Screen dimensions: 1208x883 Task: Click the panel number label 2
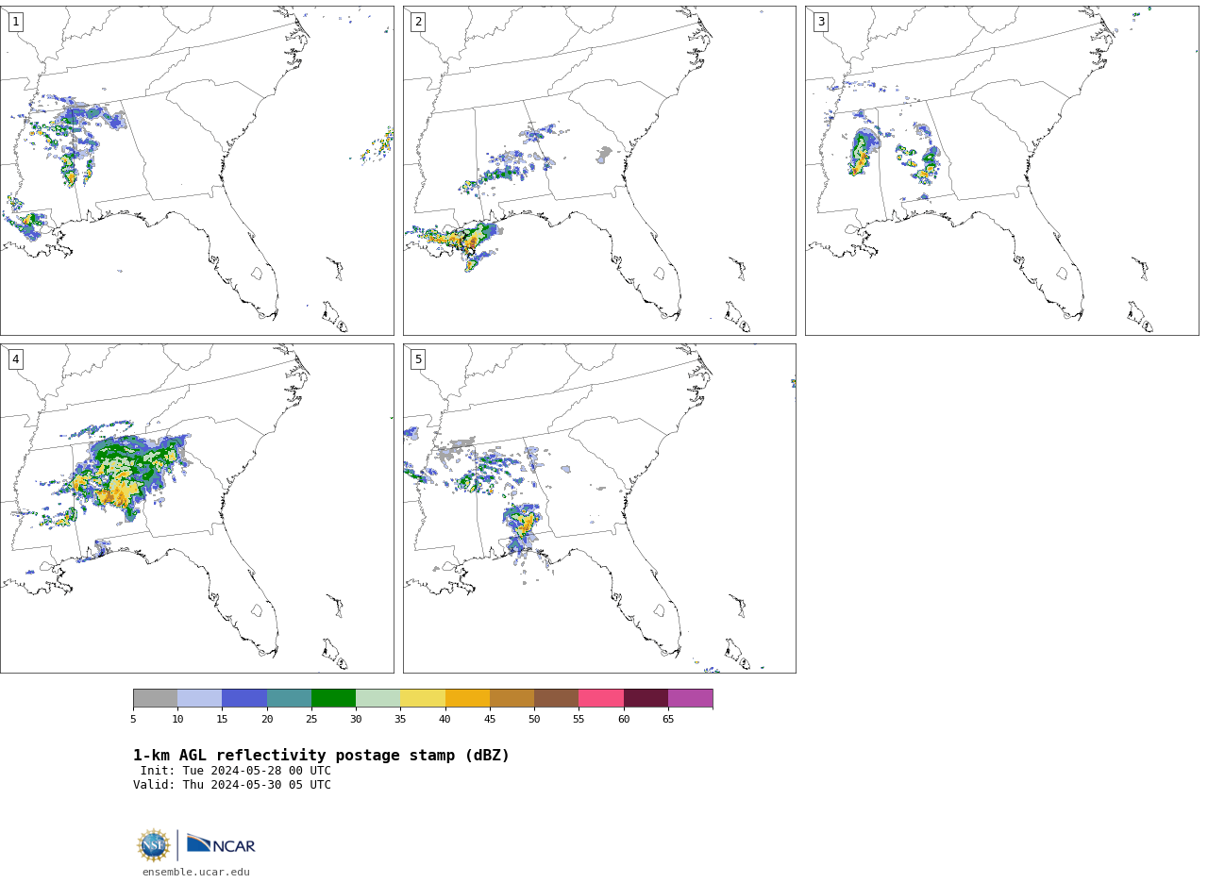[x=418, y=22]
